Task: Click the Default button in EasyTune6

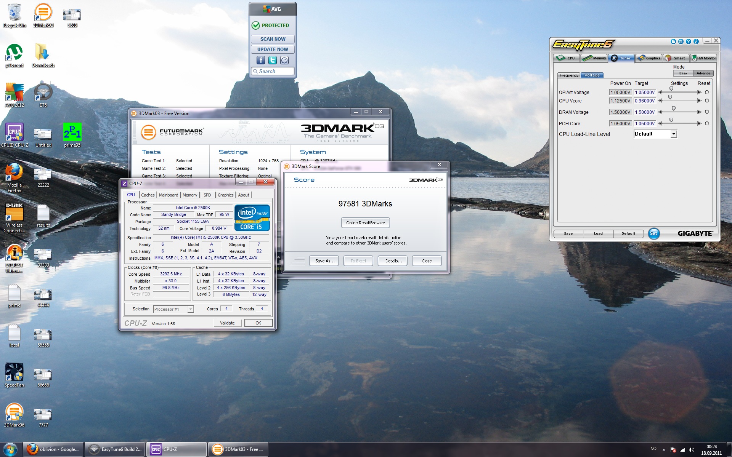Action: [x=628, y=233]
